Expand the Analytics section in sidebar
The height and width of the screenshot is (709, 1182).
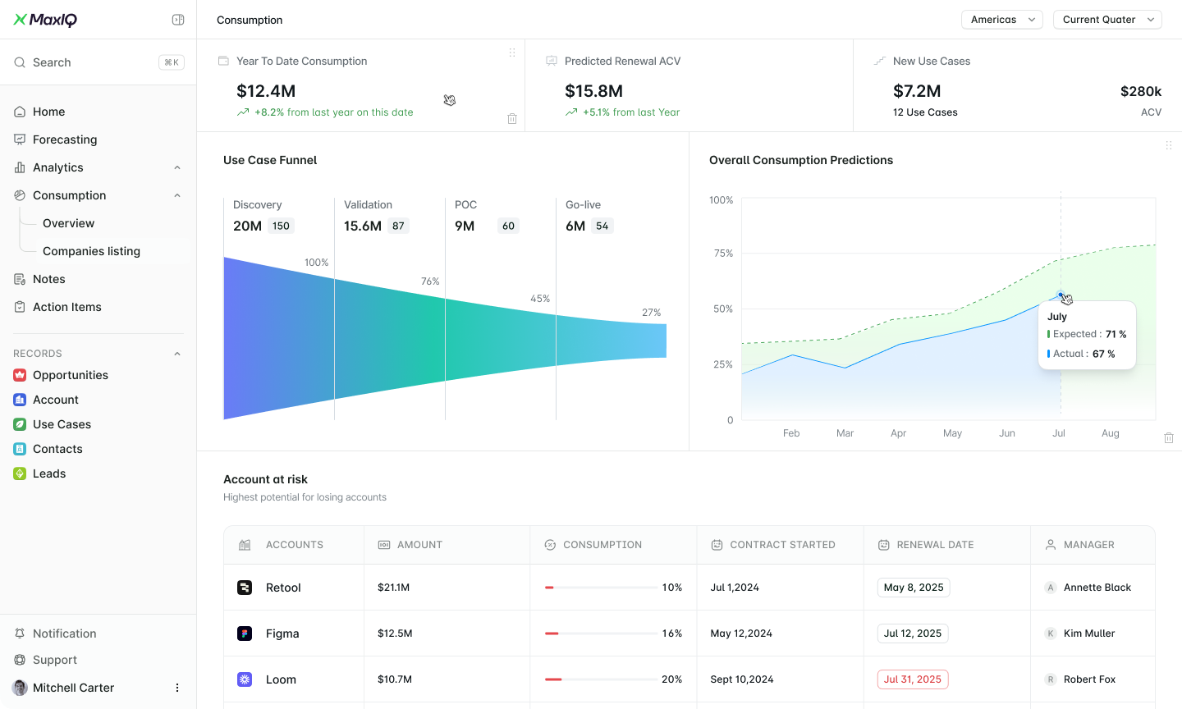[176, 167]
